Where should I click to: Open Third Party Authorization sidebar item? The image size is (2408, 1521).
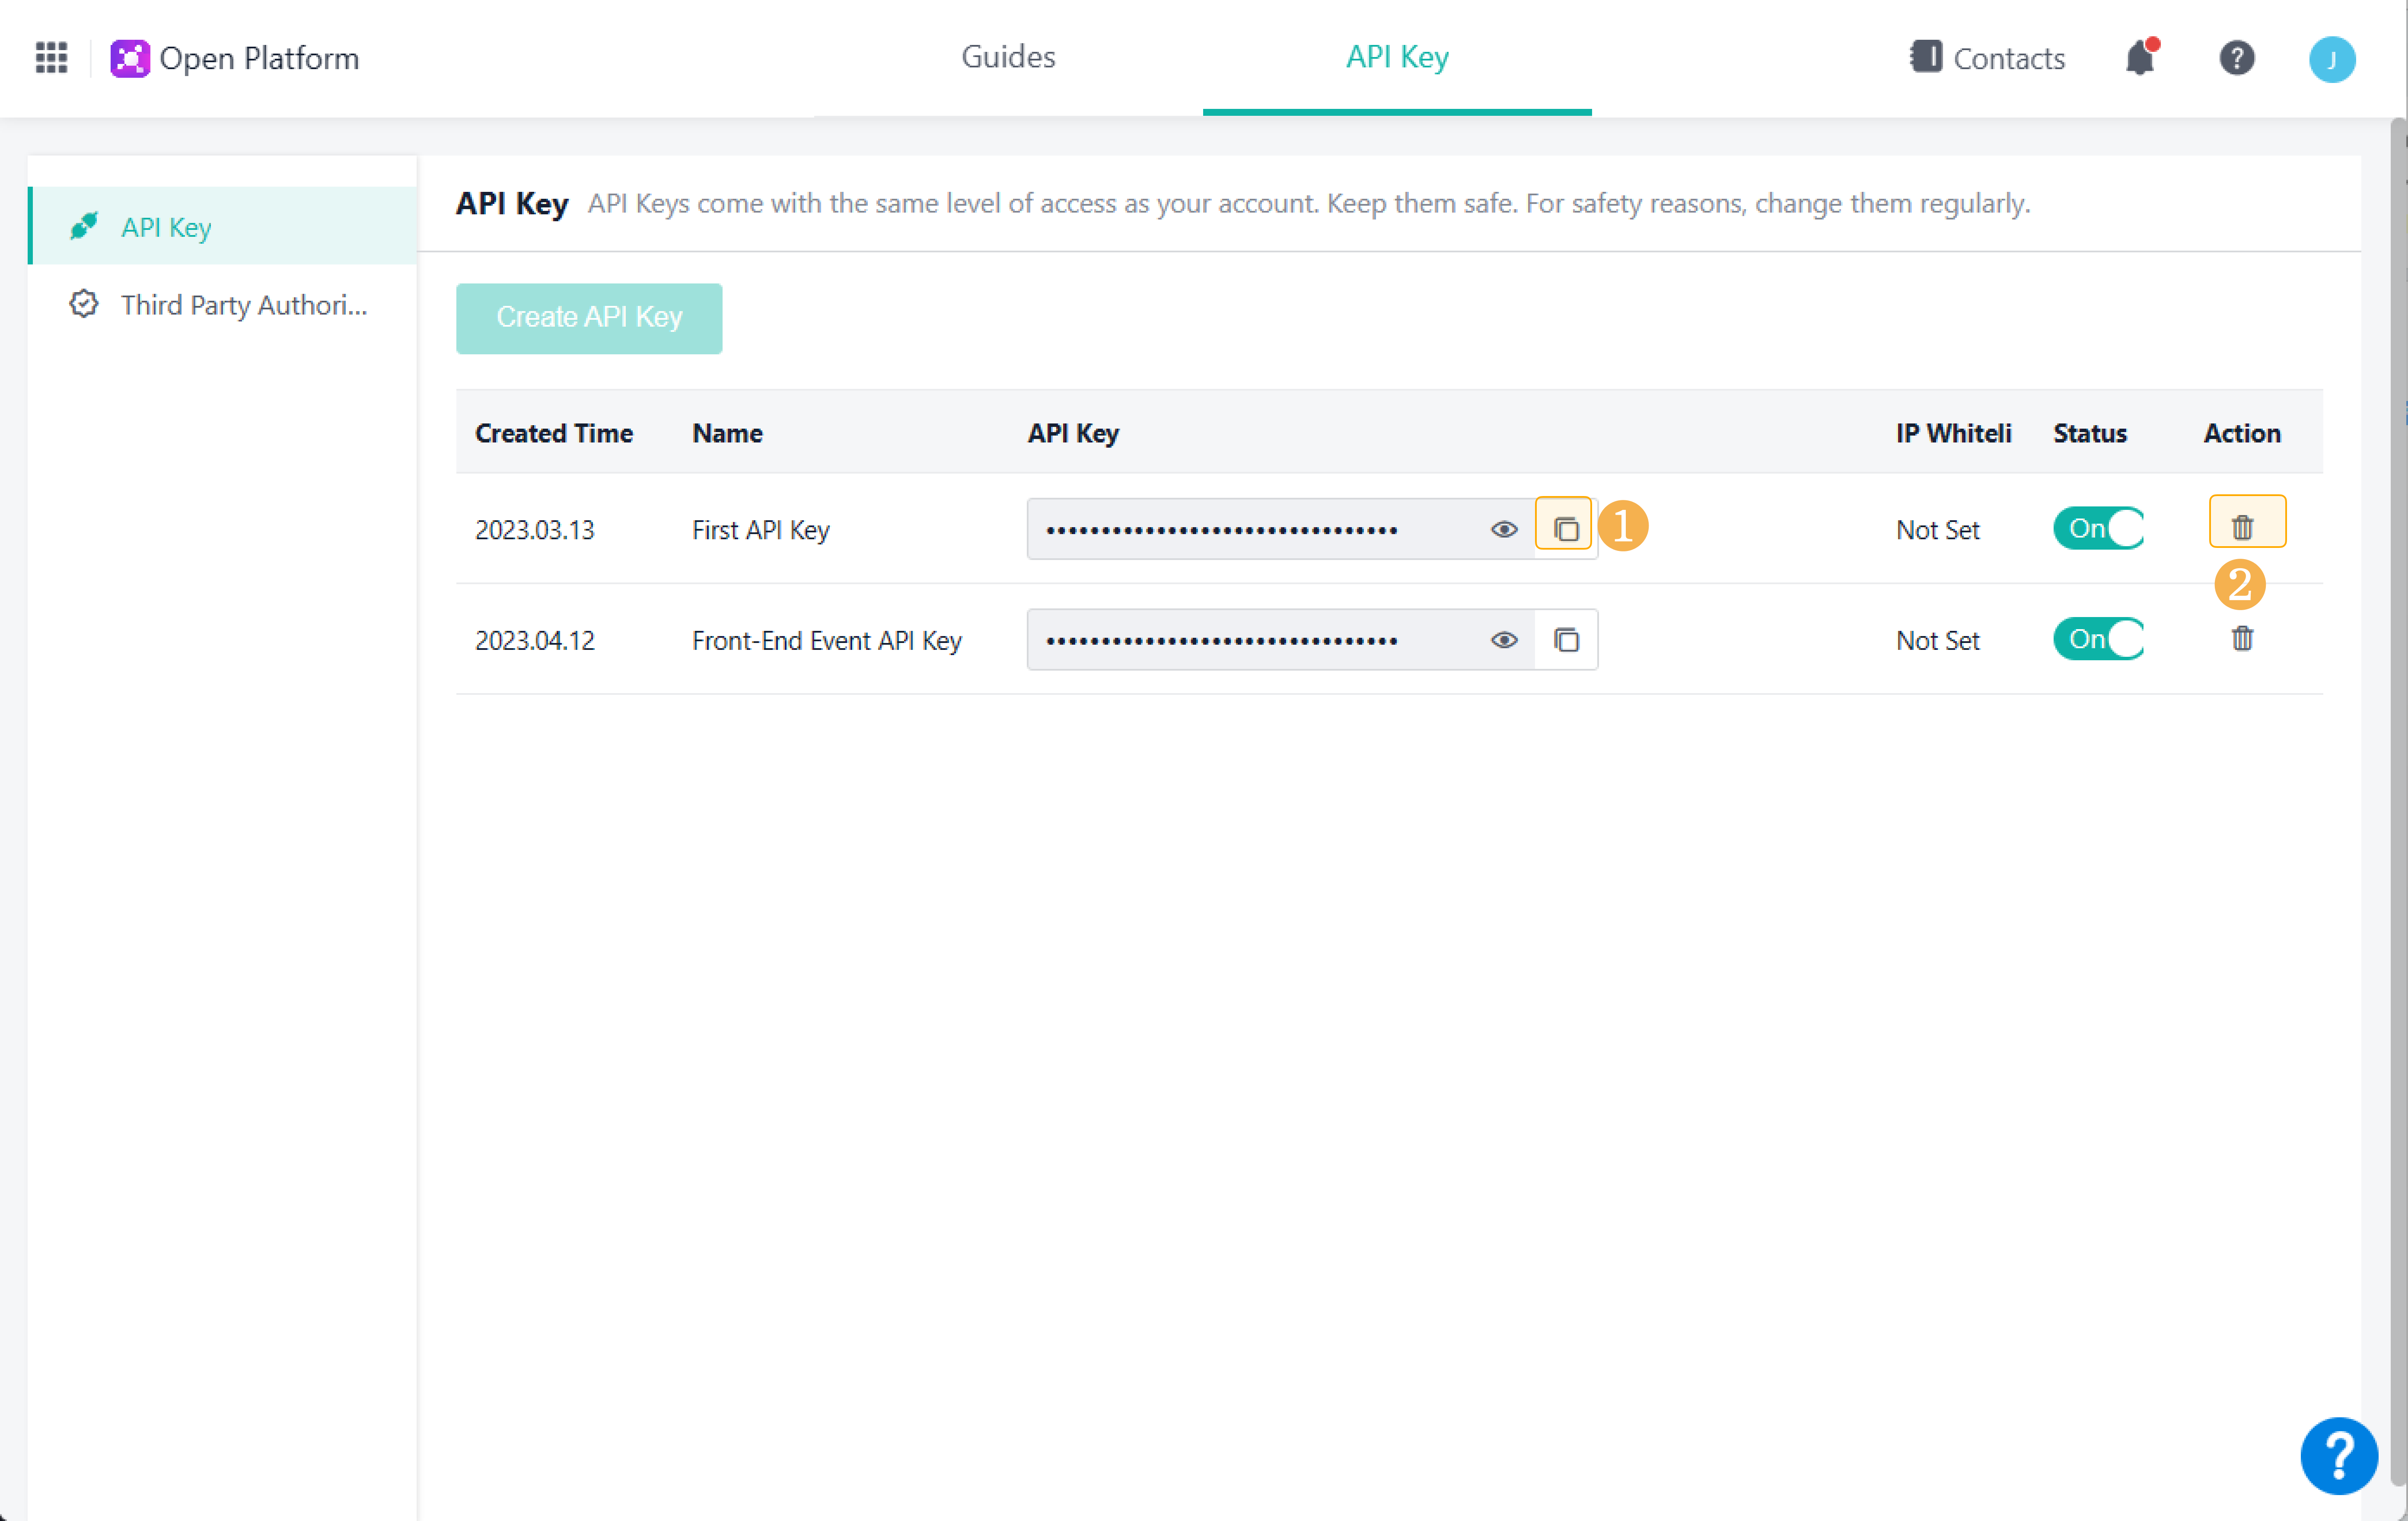pyautogui.click(x=223, y=304)
